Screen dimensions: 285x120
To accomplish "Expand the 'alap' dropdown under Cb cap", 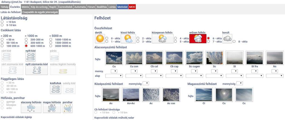I will point(174,76).
